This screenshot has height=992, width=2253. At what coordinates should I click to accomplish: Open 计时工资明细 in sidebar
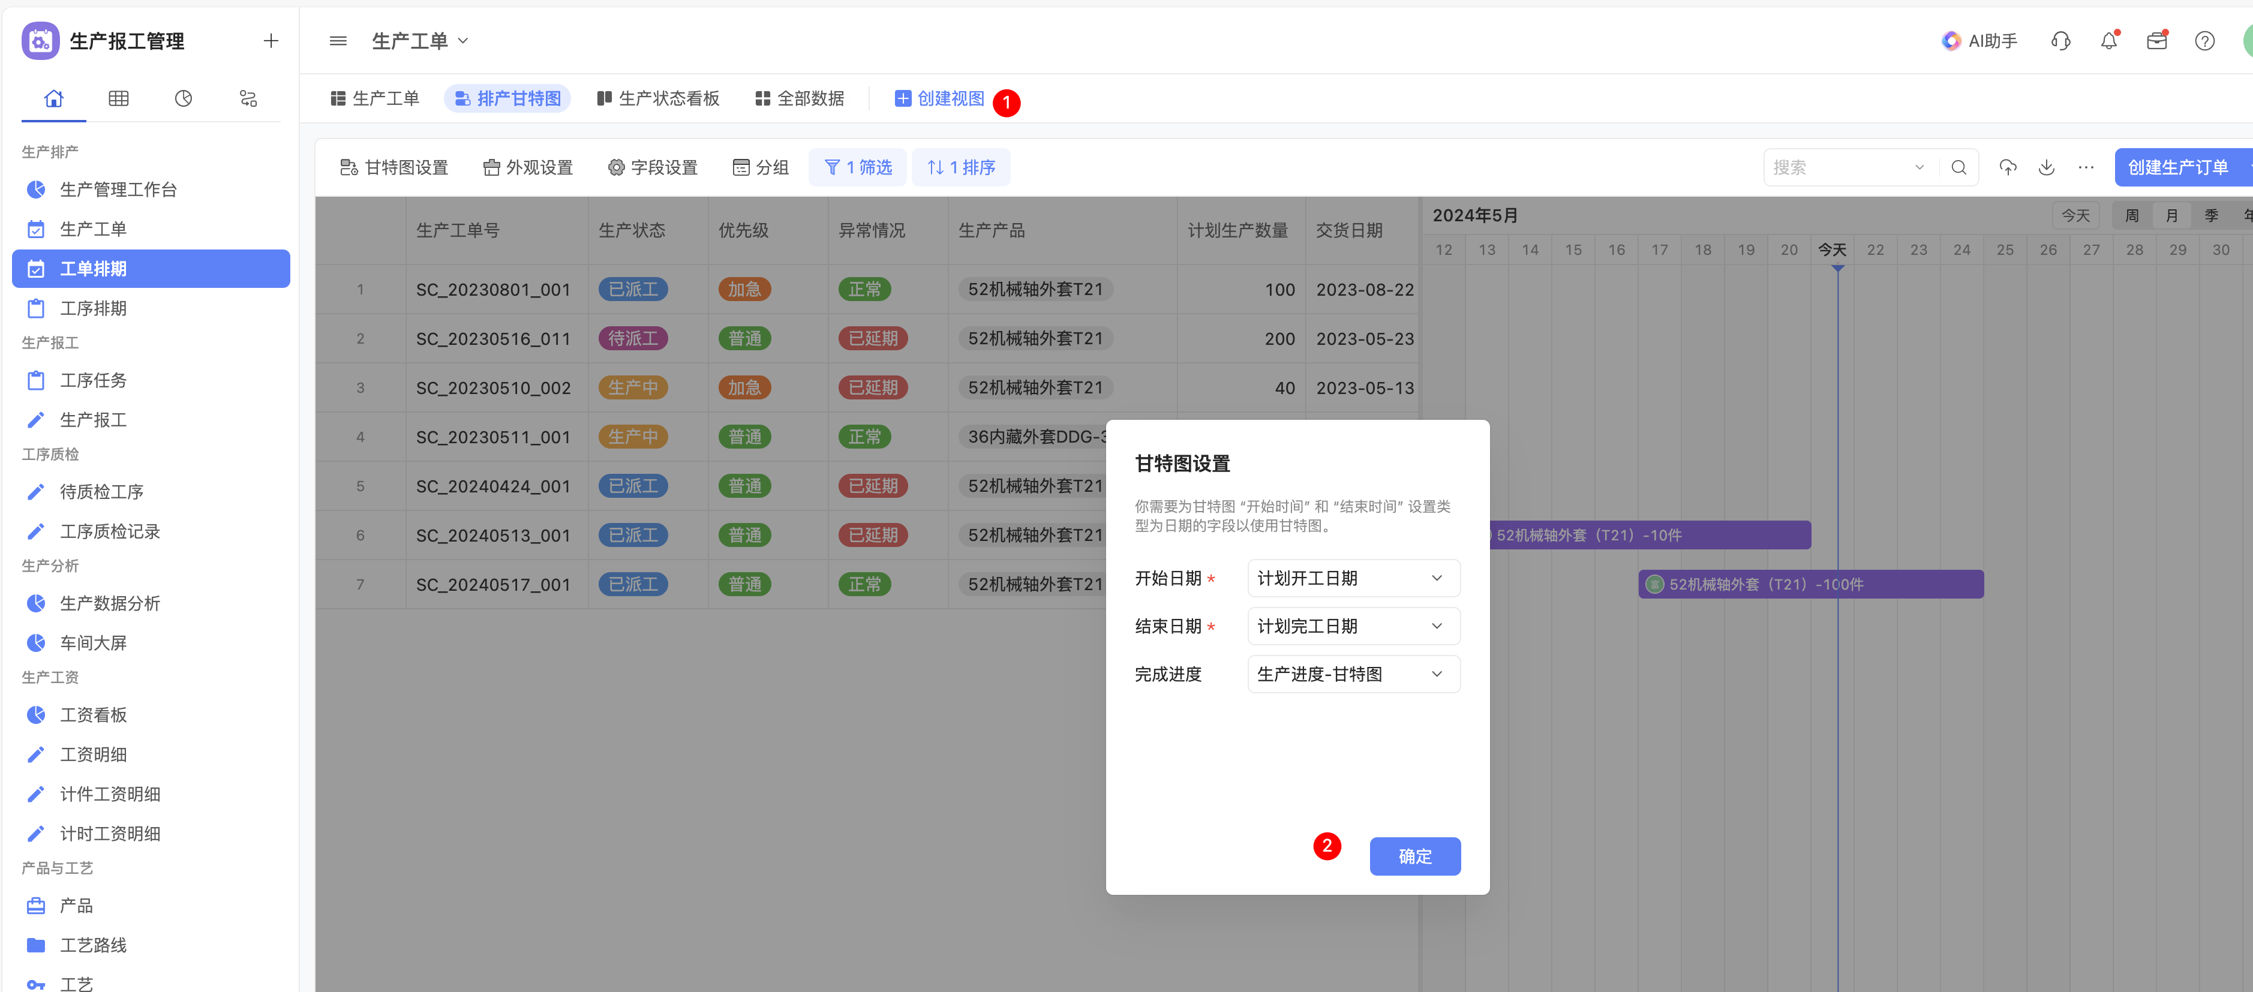(151, 834)
